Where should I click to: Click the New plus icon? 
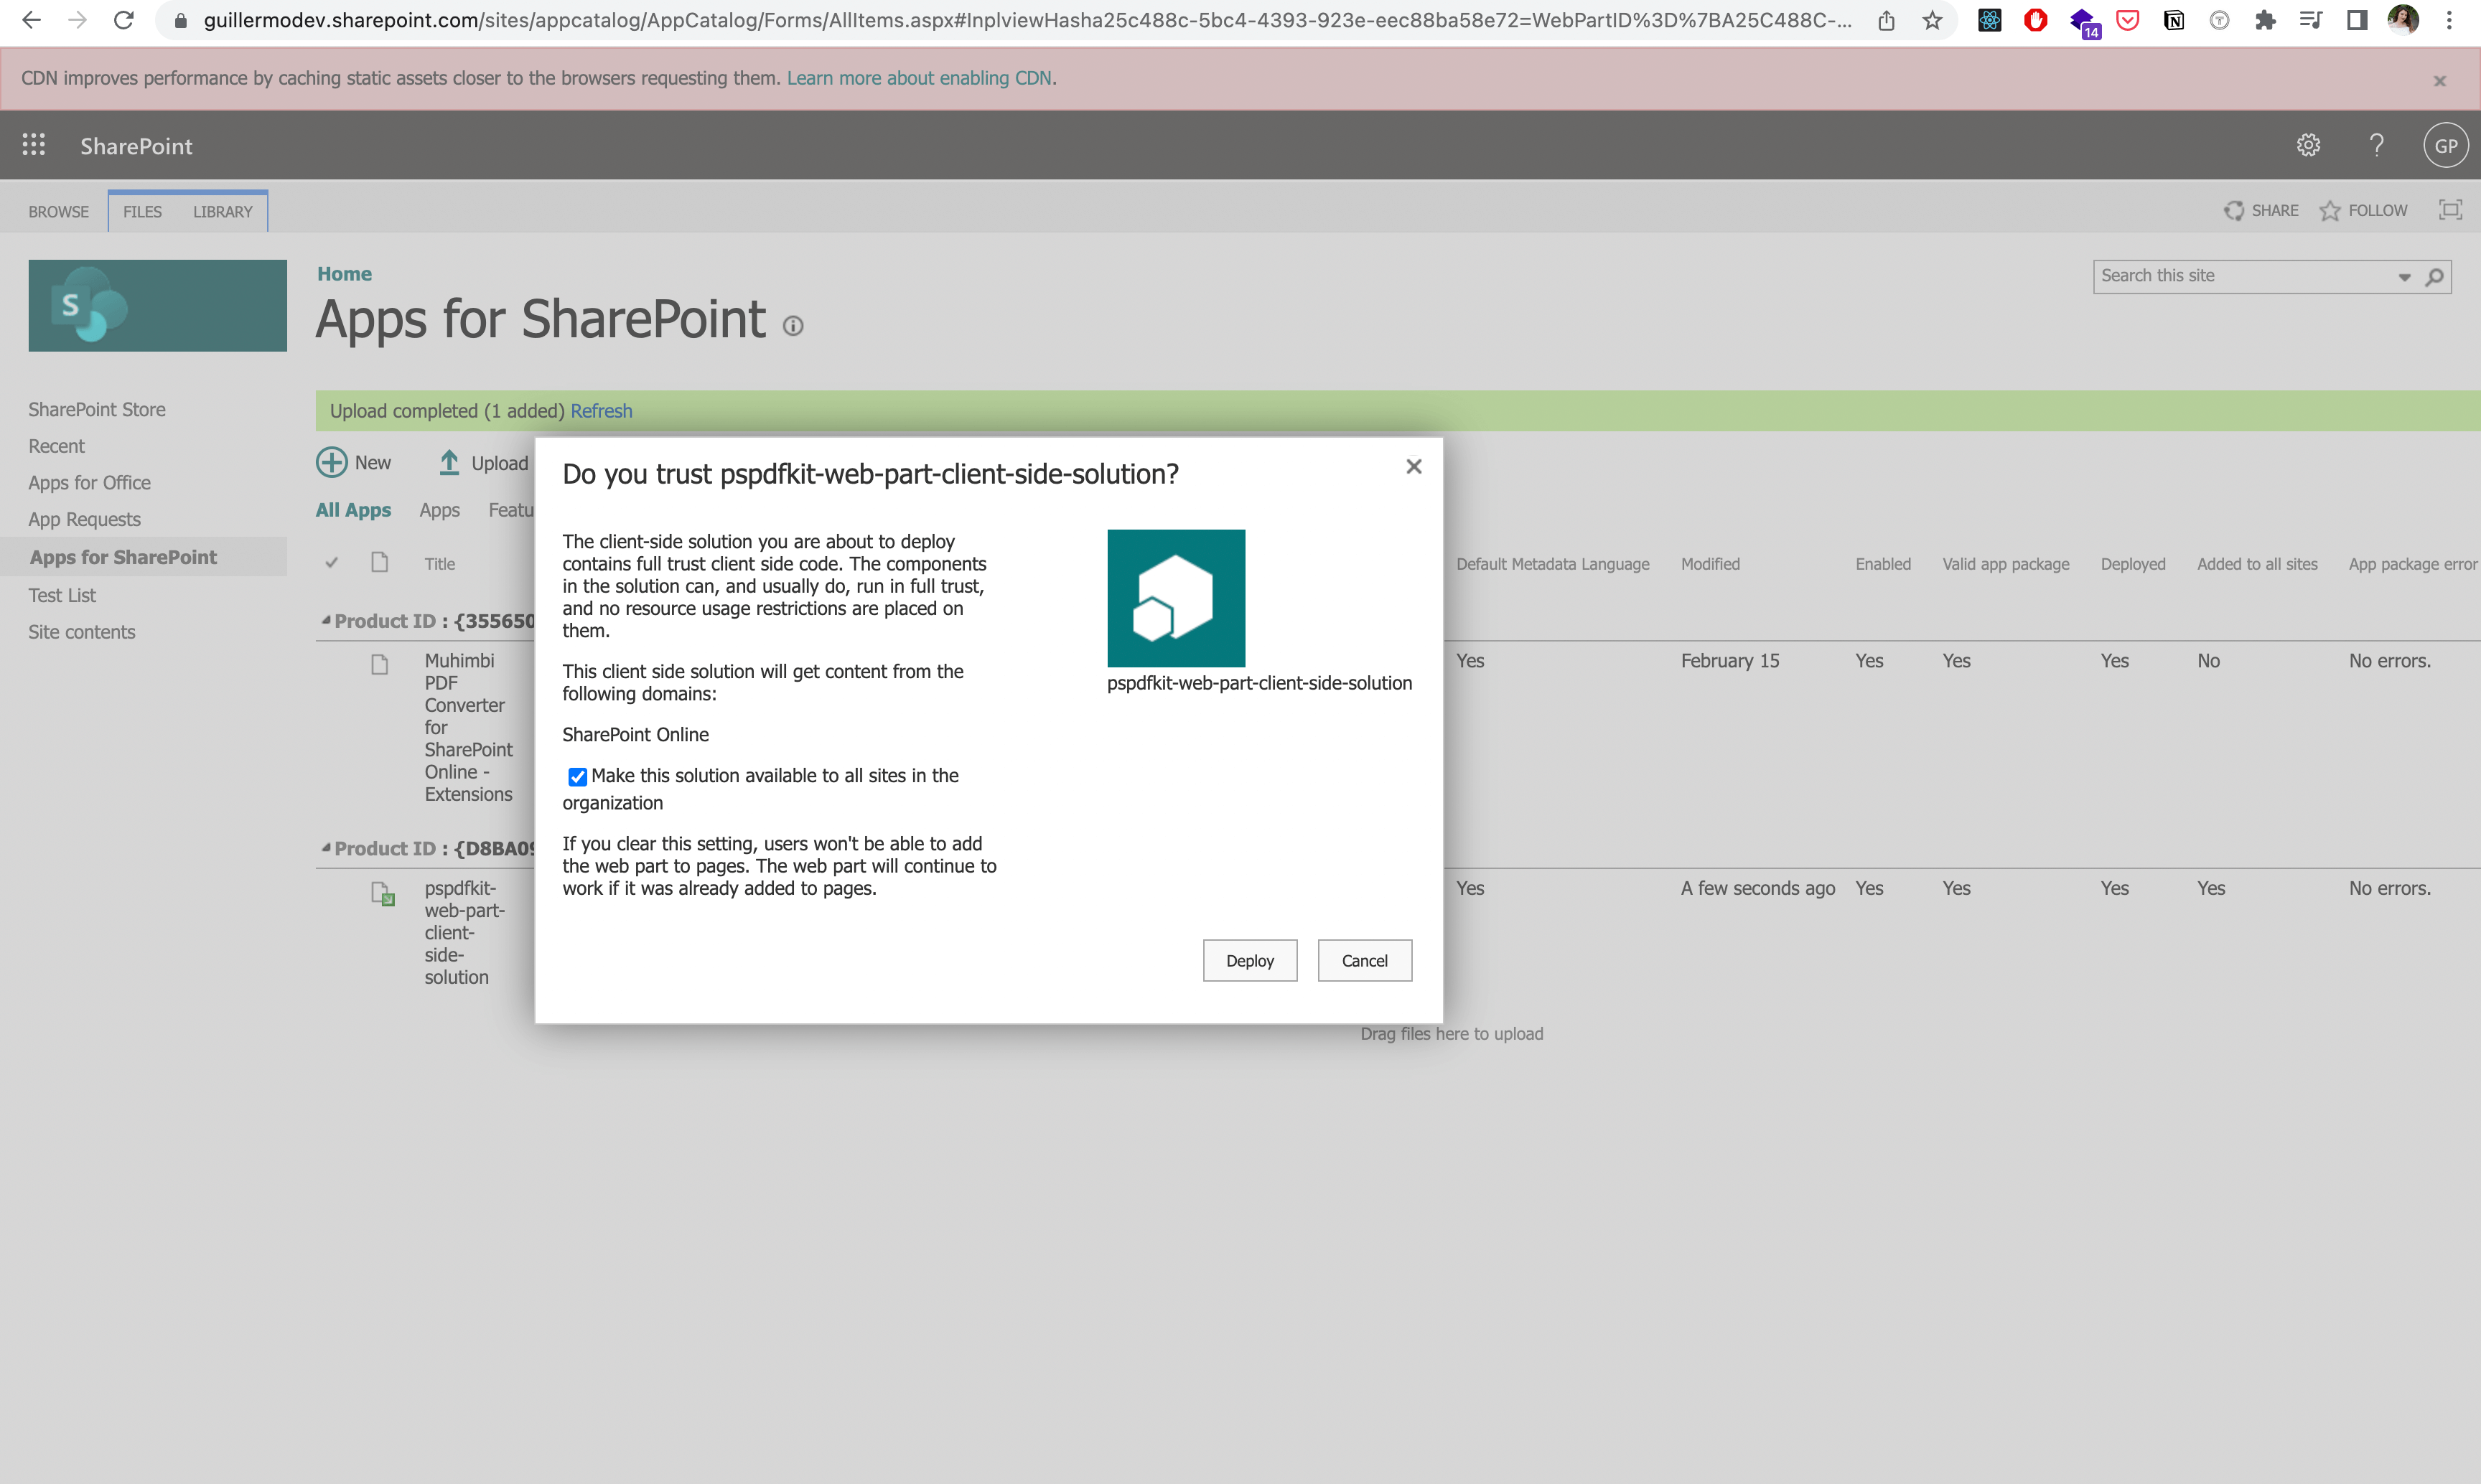(331, 462)
